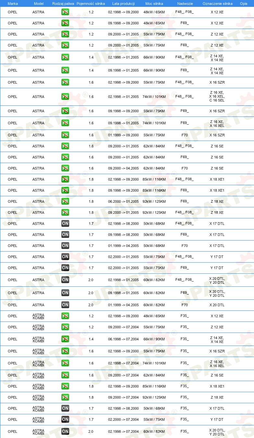The width and height of the screenshot is (254, 438).
Task: Select petrol icon in Astra 1.4 66kW F69_ row
Action: click(65, 70)
